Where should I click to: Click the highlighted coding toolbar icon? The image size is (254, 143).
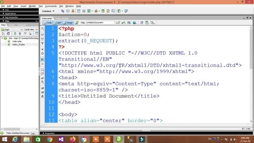coord(42,60)
